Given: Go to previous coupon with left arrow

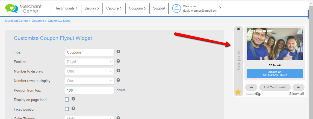Looking at the screenshot, I should tap(251, 87).
